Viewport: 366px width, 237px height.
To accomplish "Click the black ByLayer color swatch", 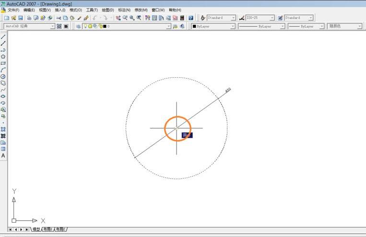I will tap(194, 26).
